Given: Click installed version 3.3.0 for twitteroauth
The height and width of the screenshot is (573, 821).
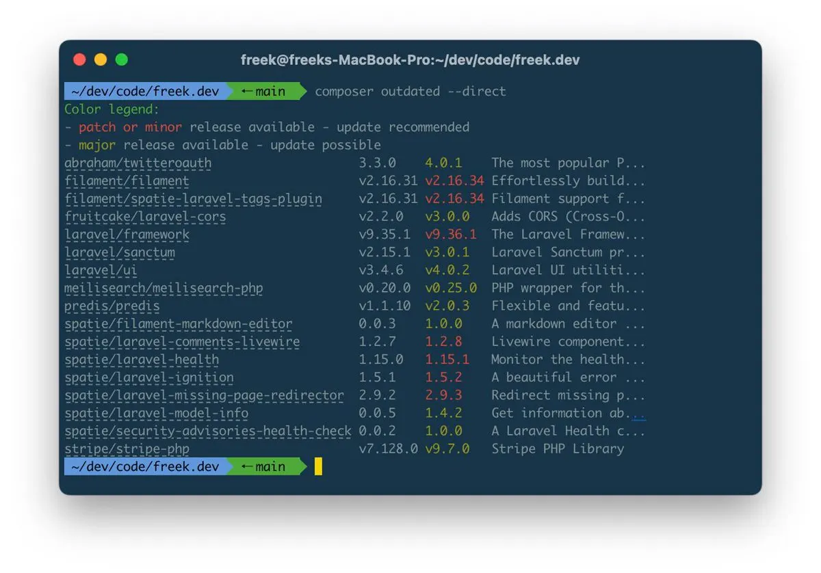Looking at the screenshot, I should [377, 163].
